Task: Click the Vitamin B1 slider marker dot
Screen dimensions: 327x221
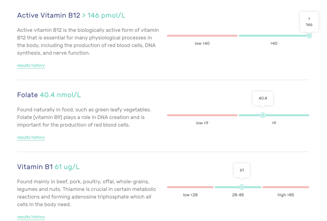Action: (242, 187)
